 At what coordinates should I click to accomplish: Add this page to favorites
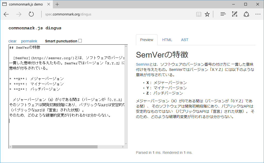click(x=207, y=14)
